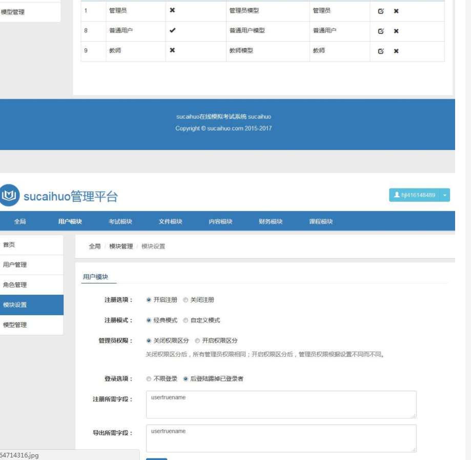Click the sucaihuo shield logo icon
Viewport: 471px width, 460px height.
pos(10,196)
